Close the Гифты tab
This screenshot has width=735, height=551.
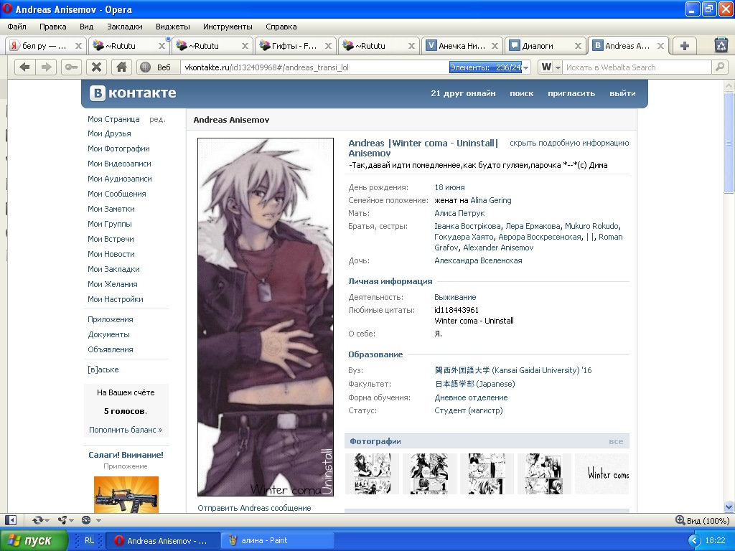tap(328, 46)
